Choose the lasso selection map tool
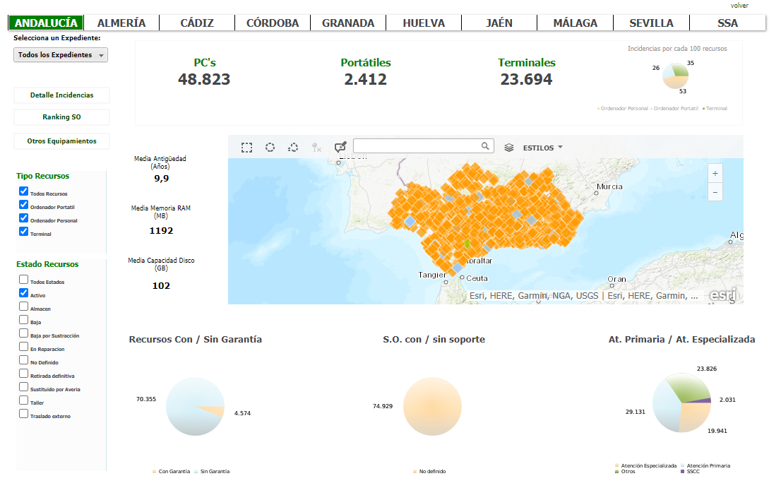Image resolution: width=781 pixels, height=488 pixels. tap(293, 148)
